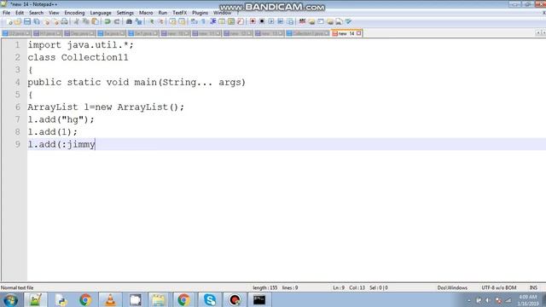Click 'UTF-8 w/o BOM' encoding status

(x=498, y=288)
